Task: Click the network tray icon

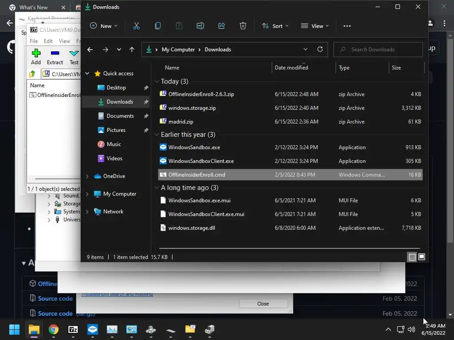Action: (x=400, y=329)
